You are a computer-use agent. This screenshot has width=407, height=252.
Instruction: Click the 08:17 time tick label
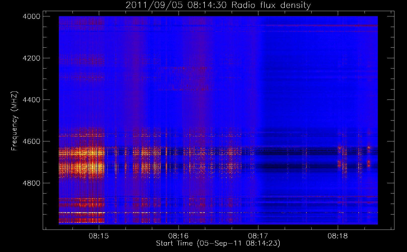[x=258, y=236]
